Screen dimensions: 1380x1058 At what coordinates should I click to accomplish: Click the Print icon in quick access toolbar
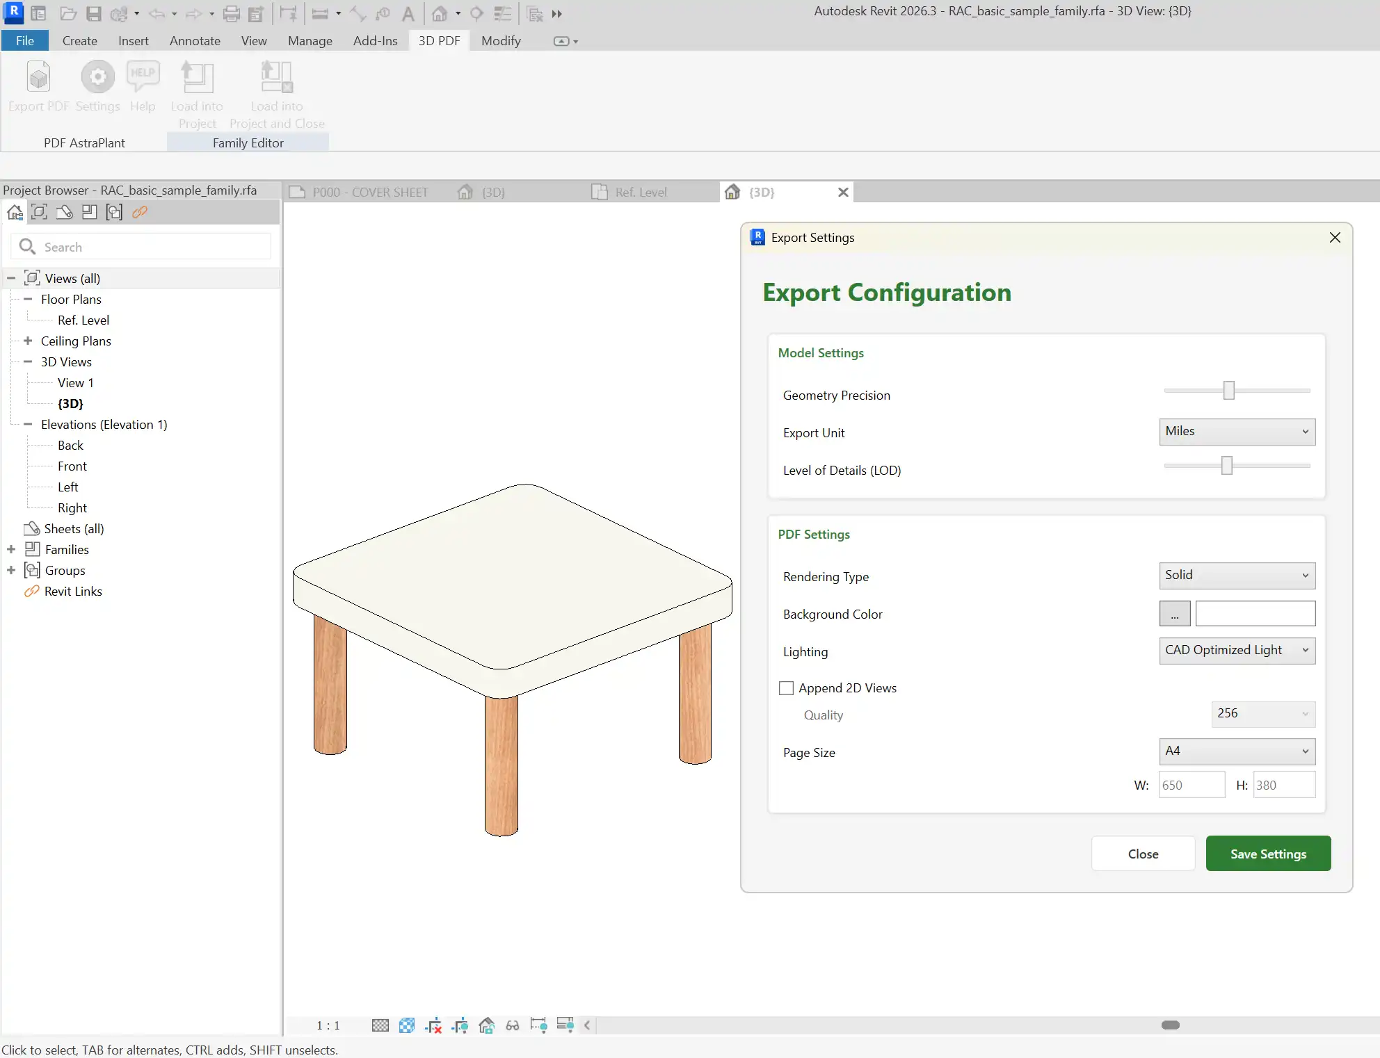(x=232, y=14)
